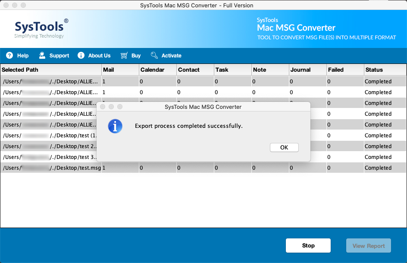Sort by Selected Path column header

pyautogui.click(x=51, y=70)
